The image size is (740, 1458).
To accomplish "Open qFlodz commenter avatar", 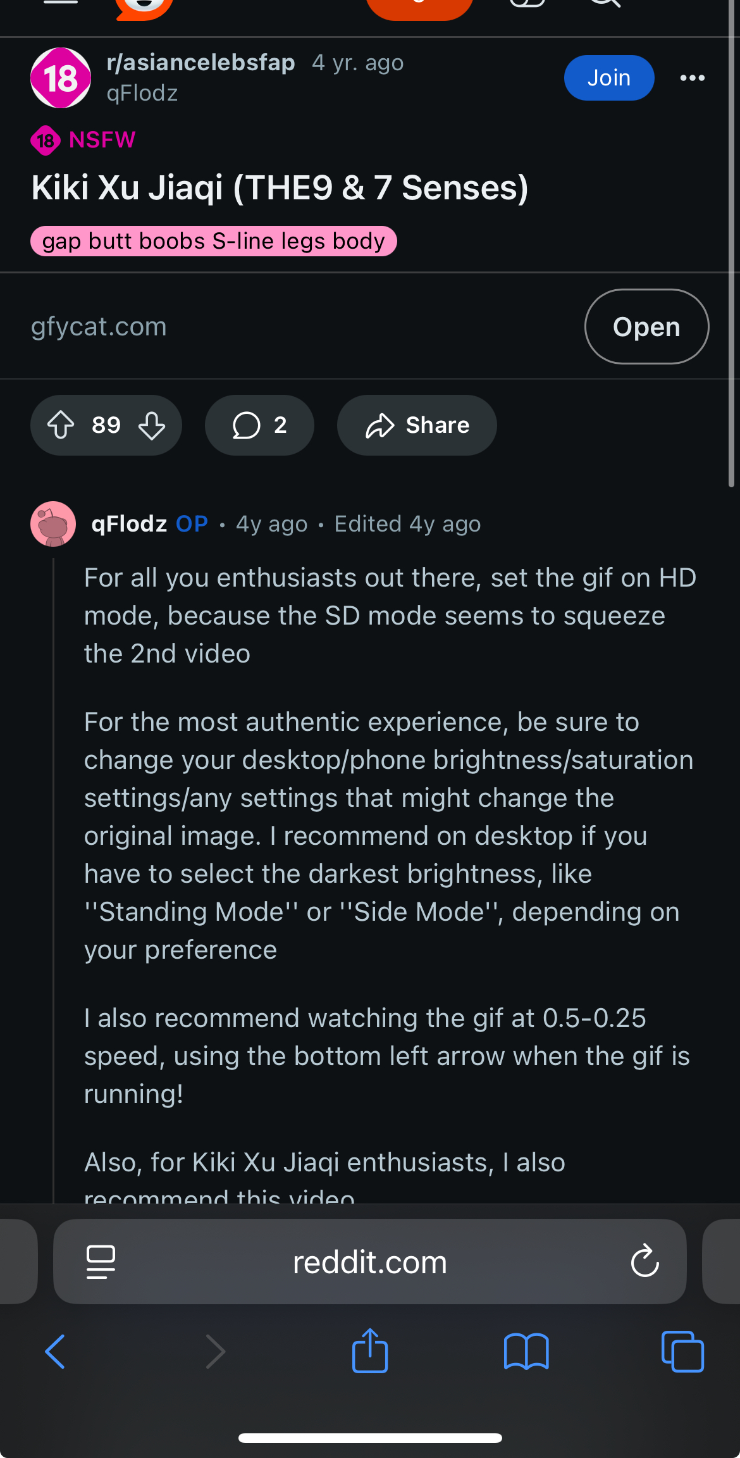I will pyautogui.click(x=53, y=524).
